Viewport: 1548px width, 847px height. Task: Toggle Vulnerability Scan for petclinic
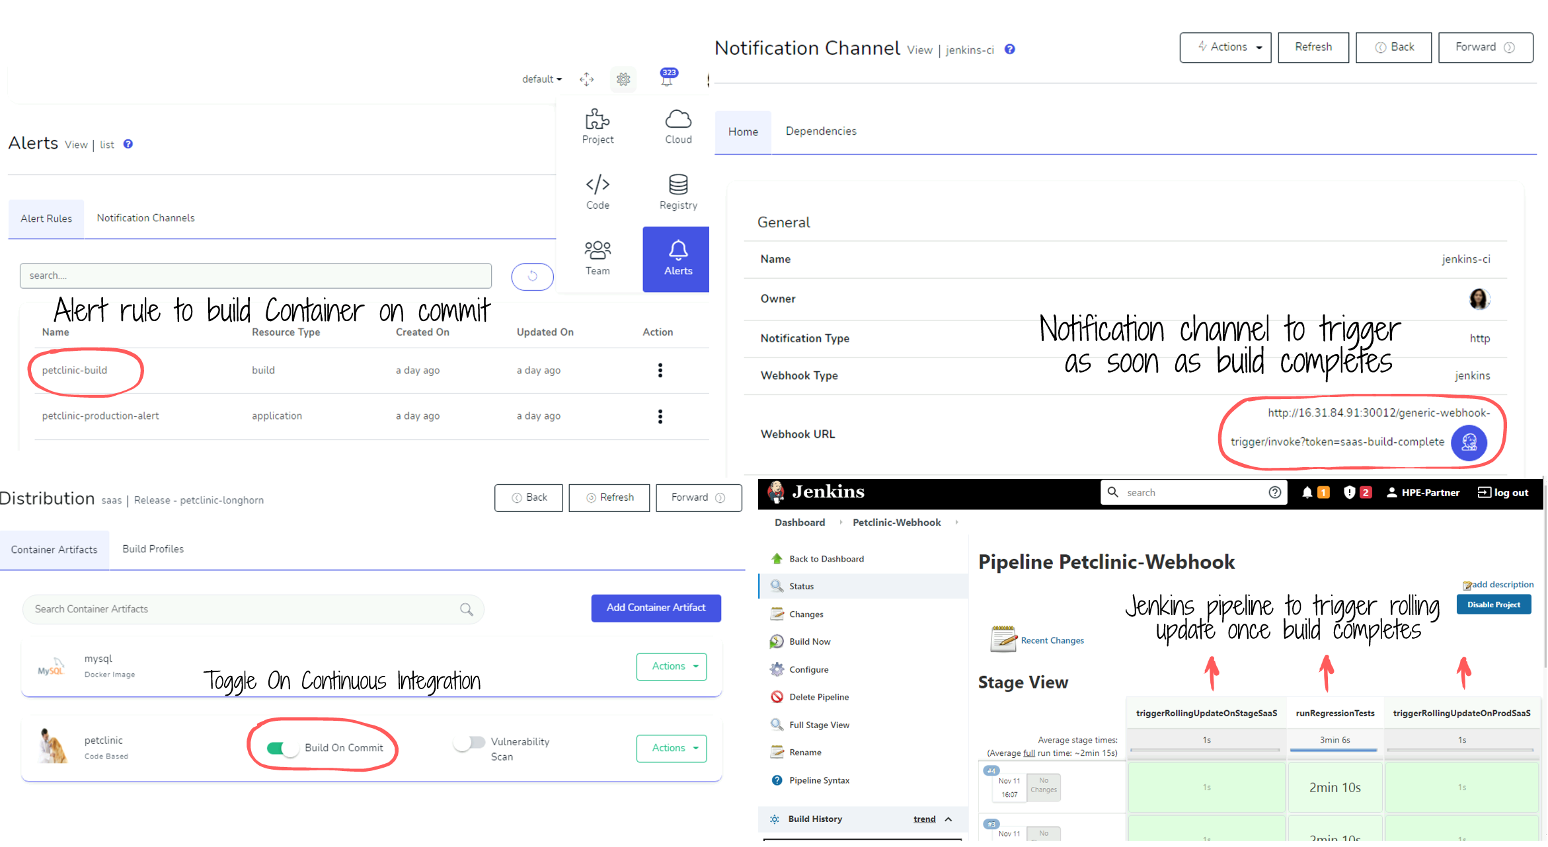coord(469,743)
